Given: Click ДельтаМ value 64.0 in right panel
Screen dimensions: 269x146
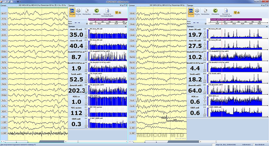Looking at the screenshot, I should [195, 90].
